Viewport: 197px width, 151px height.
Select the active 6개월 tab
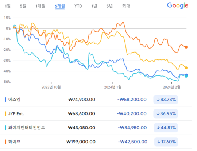pyautogui.click(x=60, y=6)
